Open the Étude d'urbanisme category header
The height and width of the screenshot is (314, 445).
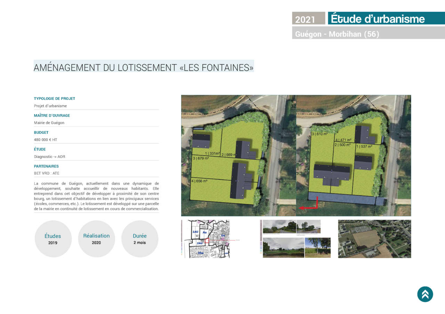[386, 18]
